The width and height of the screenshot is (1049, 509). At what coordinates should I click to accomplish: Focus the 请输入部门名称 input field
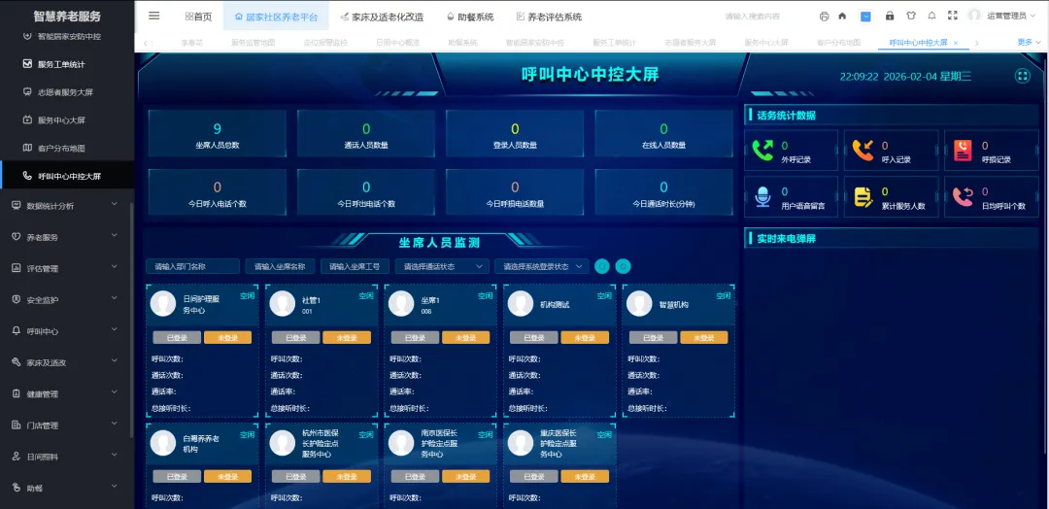point(192,266)
